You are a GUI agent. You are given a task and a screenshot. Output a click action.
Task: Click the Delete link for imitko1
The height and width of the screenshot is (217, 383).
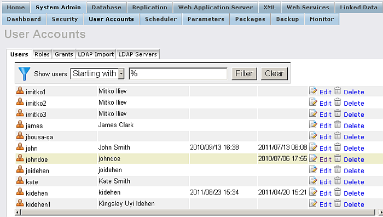tap(354, 92)
